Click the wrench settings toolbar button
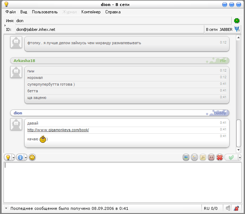Image resolution: width=245 pixels, height=214 pixels. coord(203,158)
